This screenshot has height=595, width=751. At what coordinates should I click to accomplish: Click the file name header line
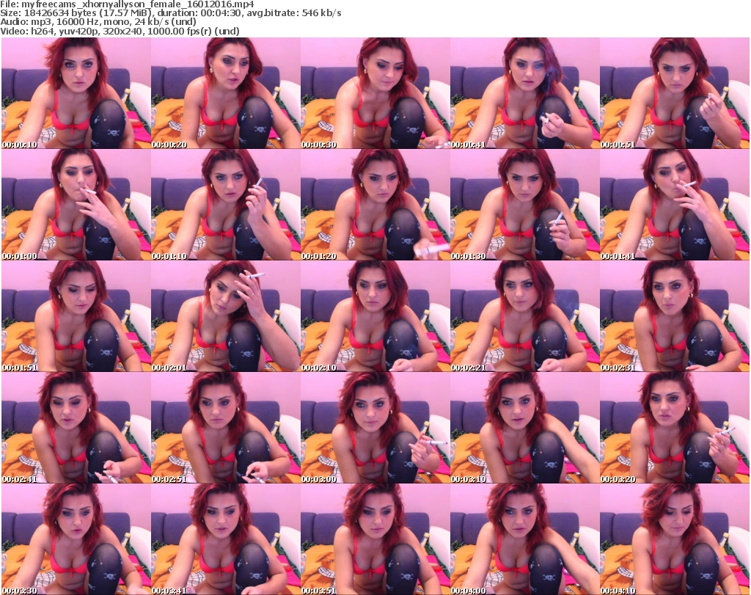pyautogui.click(x=127, y=4)
